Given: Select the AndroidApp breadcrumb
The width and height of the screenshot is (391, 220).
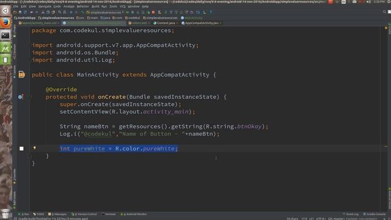Looking at the screenshot, I should [x=25, y=18].
